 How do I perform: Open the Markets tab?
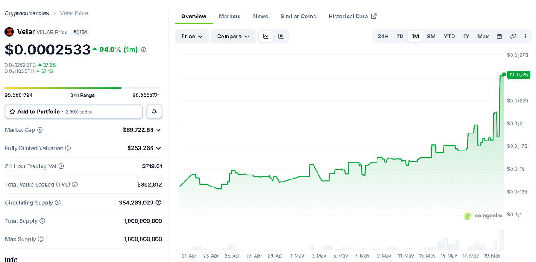tap(230, 16)
